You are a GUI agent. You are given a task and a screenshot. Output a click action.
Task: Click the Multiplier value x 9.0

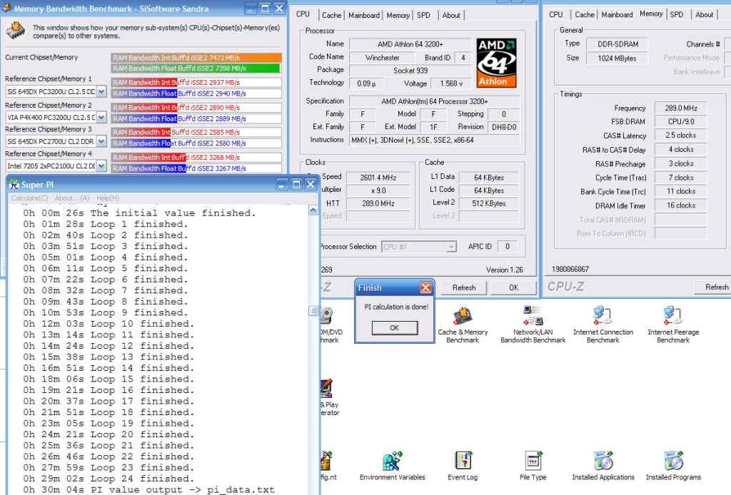(x=378, y=190)
